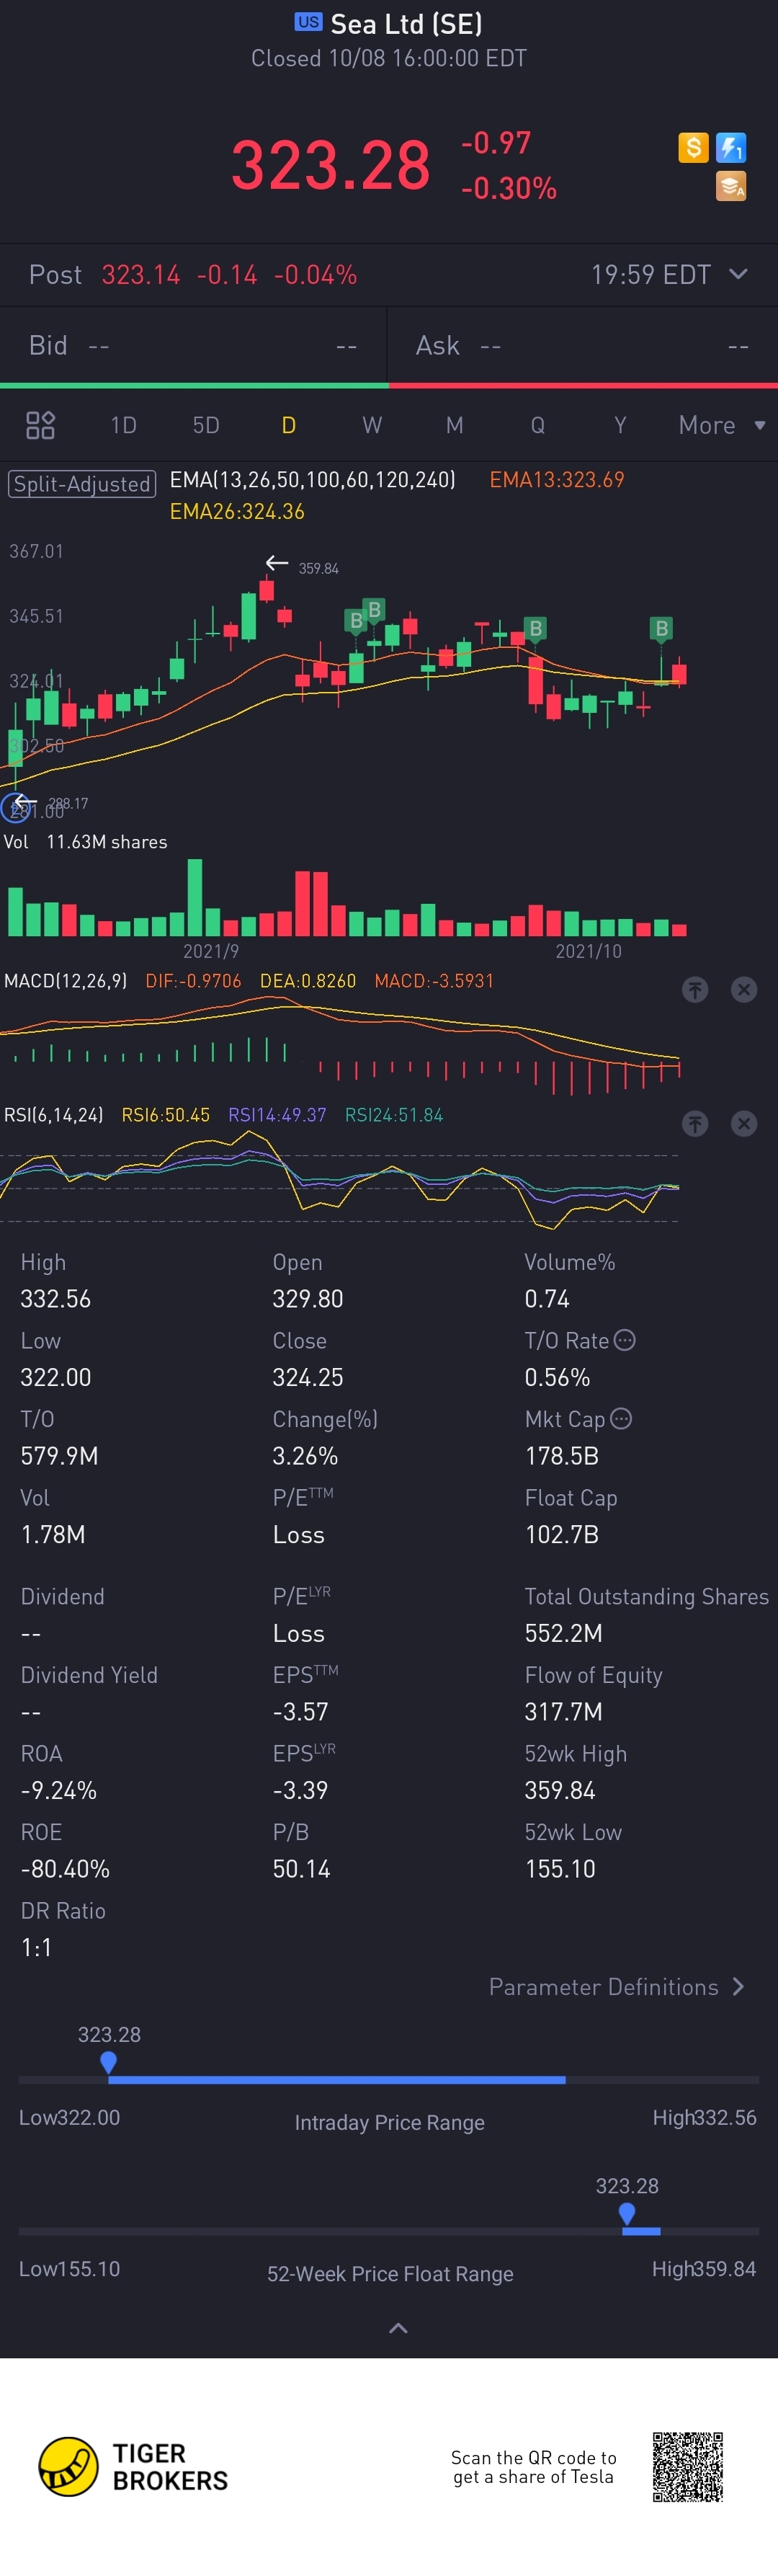Tap the High value 332.56

pyautogui.click(x=56, y=1299)
